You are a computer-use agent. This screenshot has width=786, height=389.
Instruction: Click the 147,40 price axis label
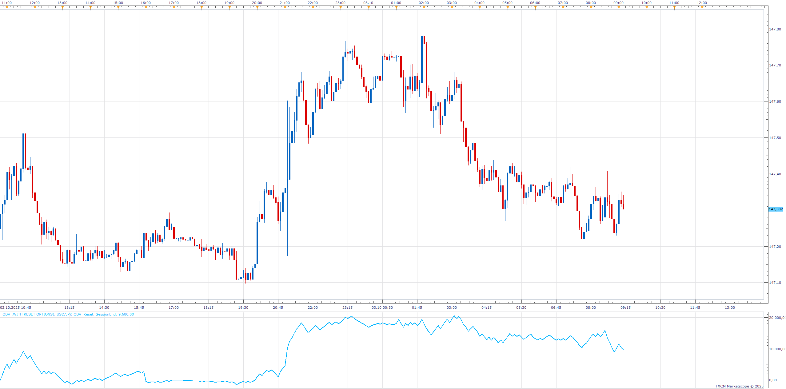(775, 174)
